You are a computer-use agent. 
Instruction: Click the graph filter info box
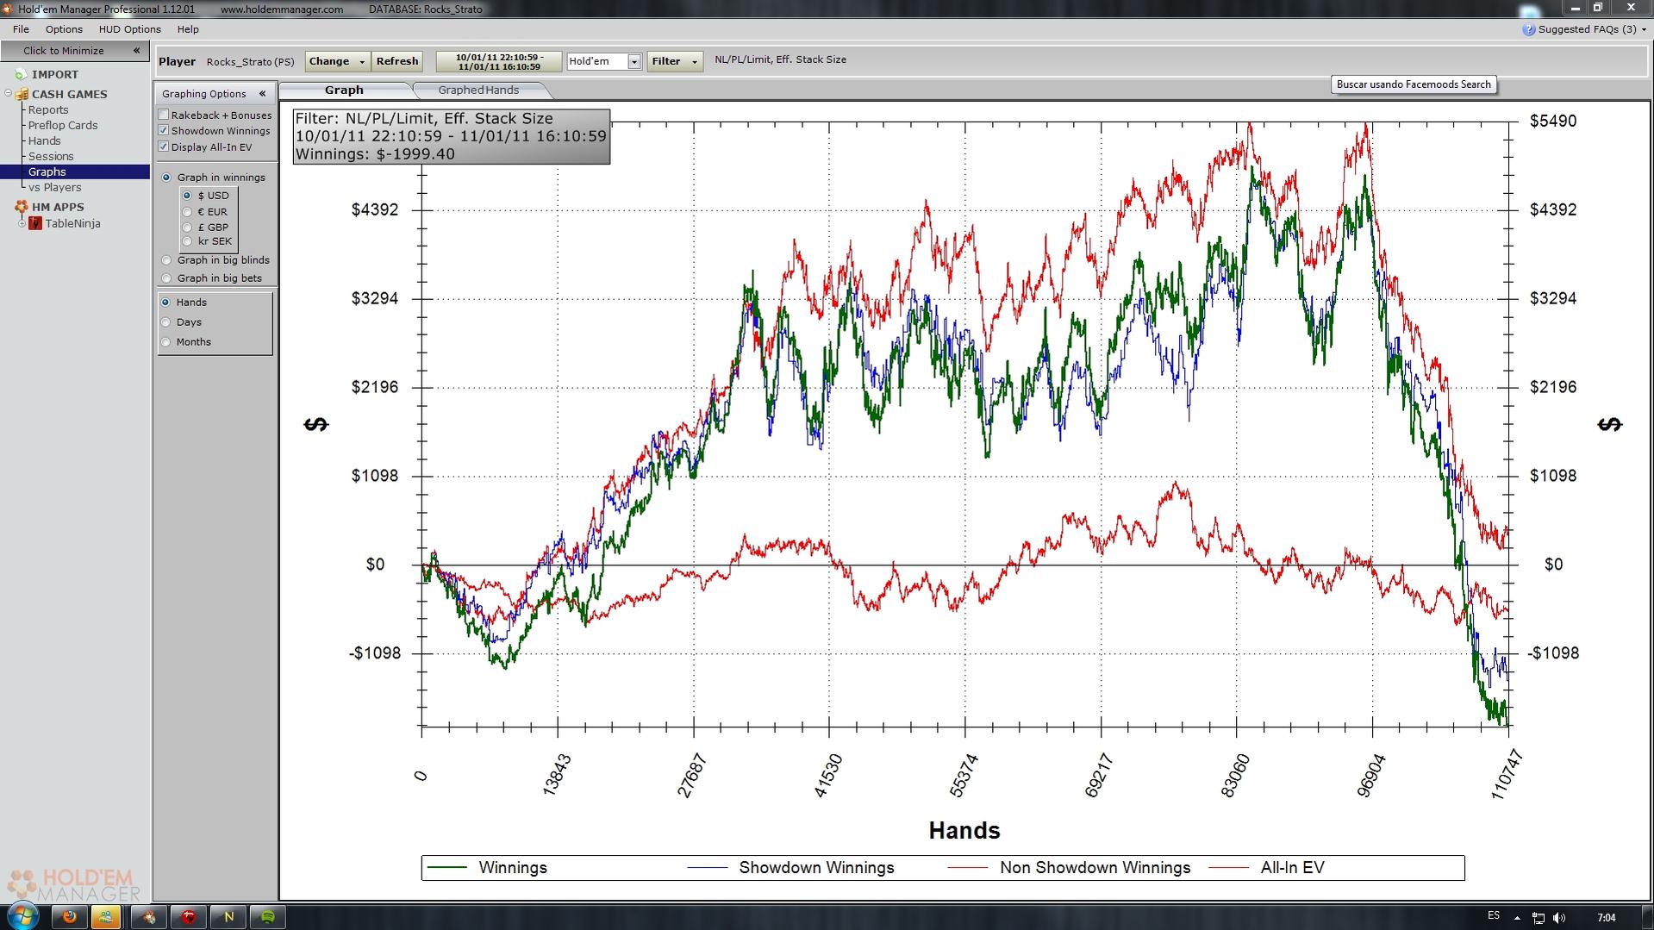pyautogui.click(x=452, y=136)
